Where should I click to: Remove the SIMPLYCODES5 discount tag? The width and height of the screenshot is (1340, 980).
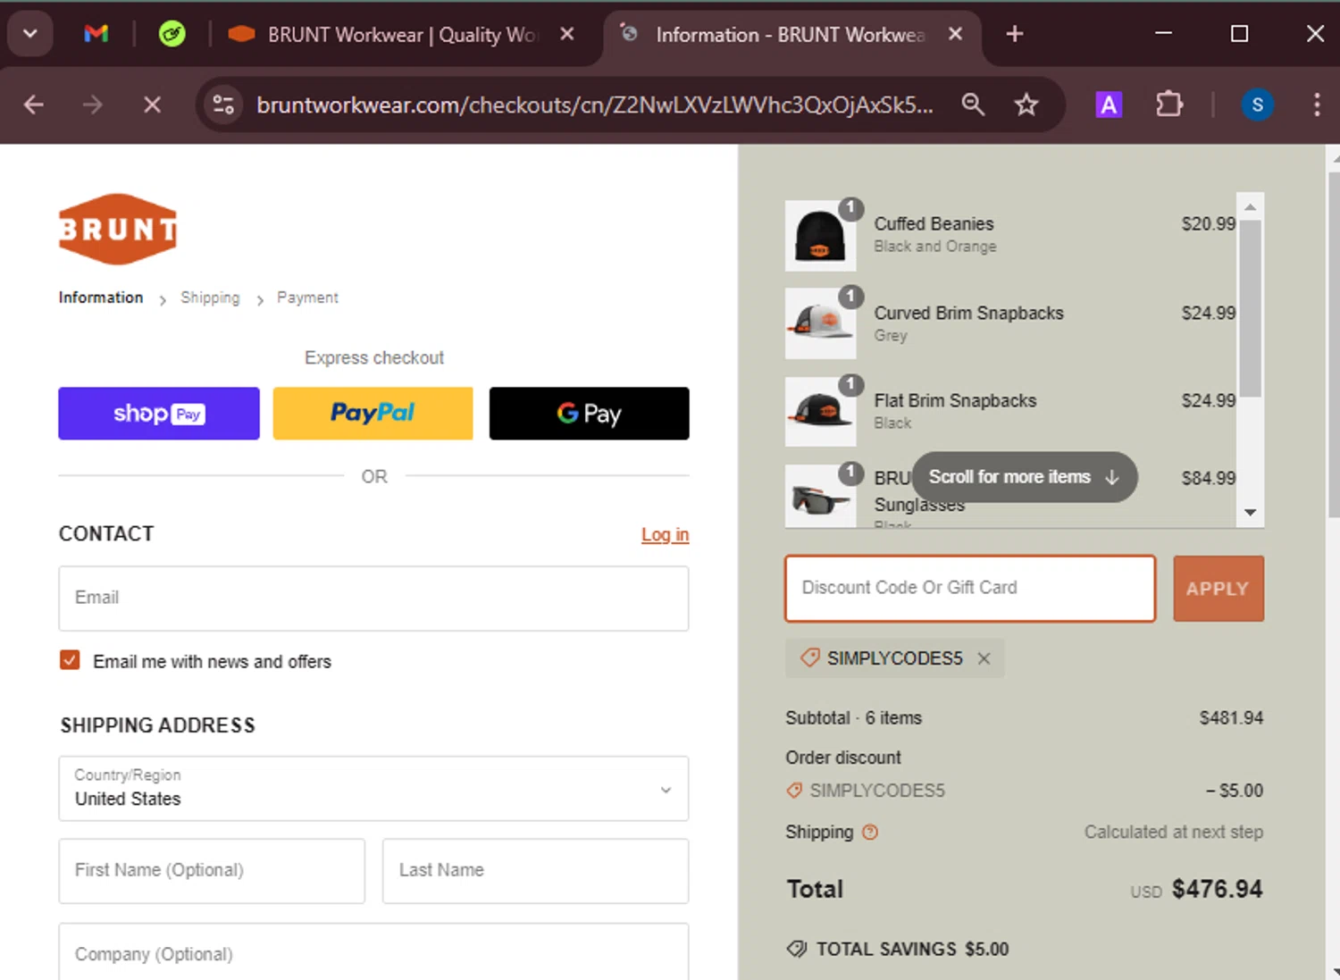(x=984, y=658)
